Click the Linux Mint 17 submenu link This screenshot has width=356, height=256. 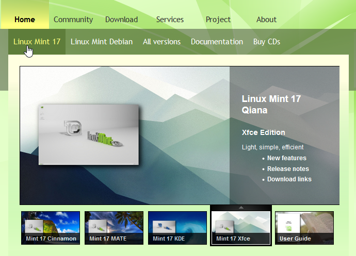click(37, 42)
